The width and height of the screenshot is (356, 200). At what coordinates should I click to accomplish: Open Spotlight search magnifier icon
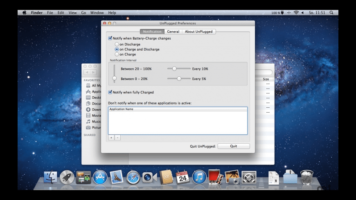click(331, 13)
